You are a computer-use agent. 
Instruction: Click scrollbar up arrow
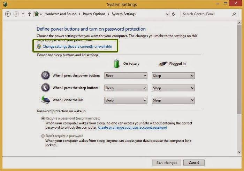coord(239,23)
